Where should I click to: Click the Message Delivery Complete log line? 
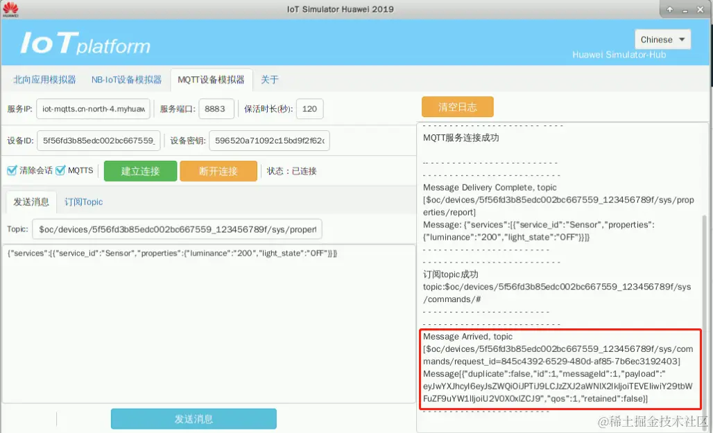[x=490, y=187]
